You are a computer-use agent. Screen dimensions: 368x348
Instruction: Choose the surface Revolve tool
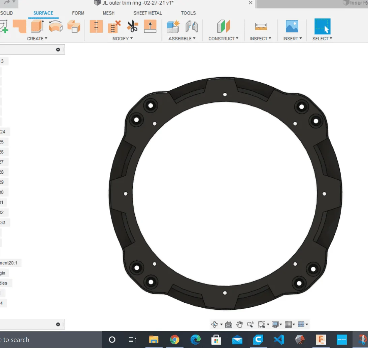tap(56, 27)
